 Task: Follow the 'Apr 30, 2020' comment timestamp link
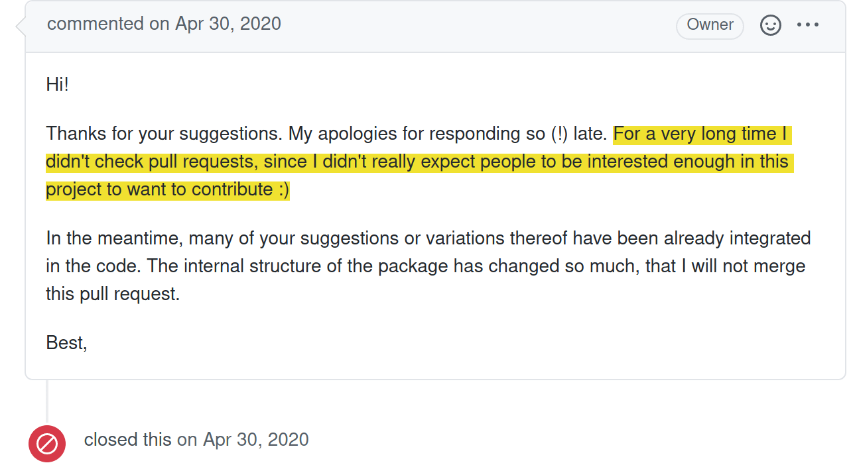click(228, 23)
